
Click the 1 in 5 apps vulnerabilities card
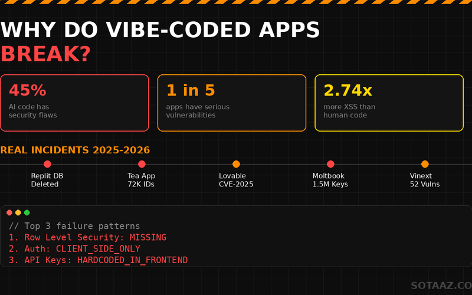(x=232, y=103)
